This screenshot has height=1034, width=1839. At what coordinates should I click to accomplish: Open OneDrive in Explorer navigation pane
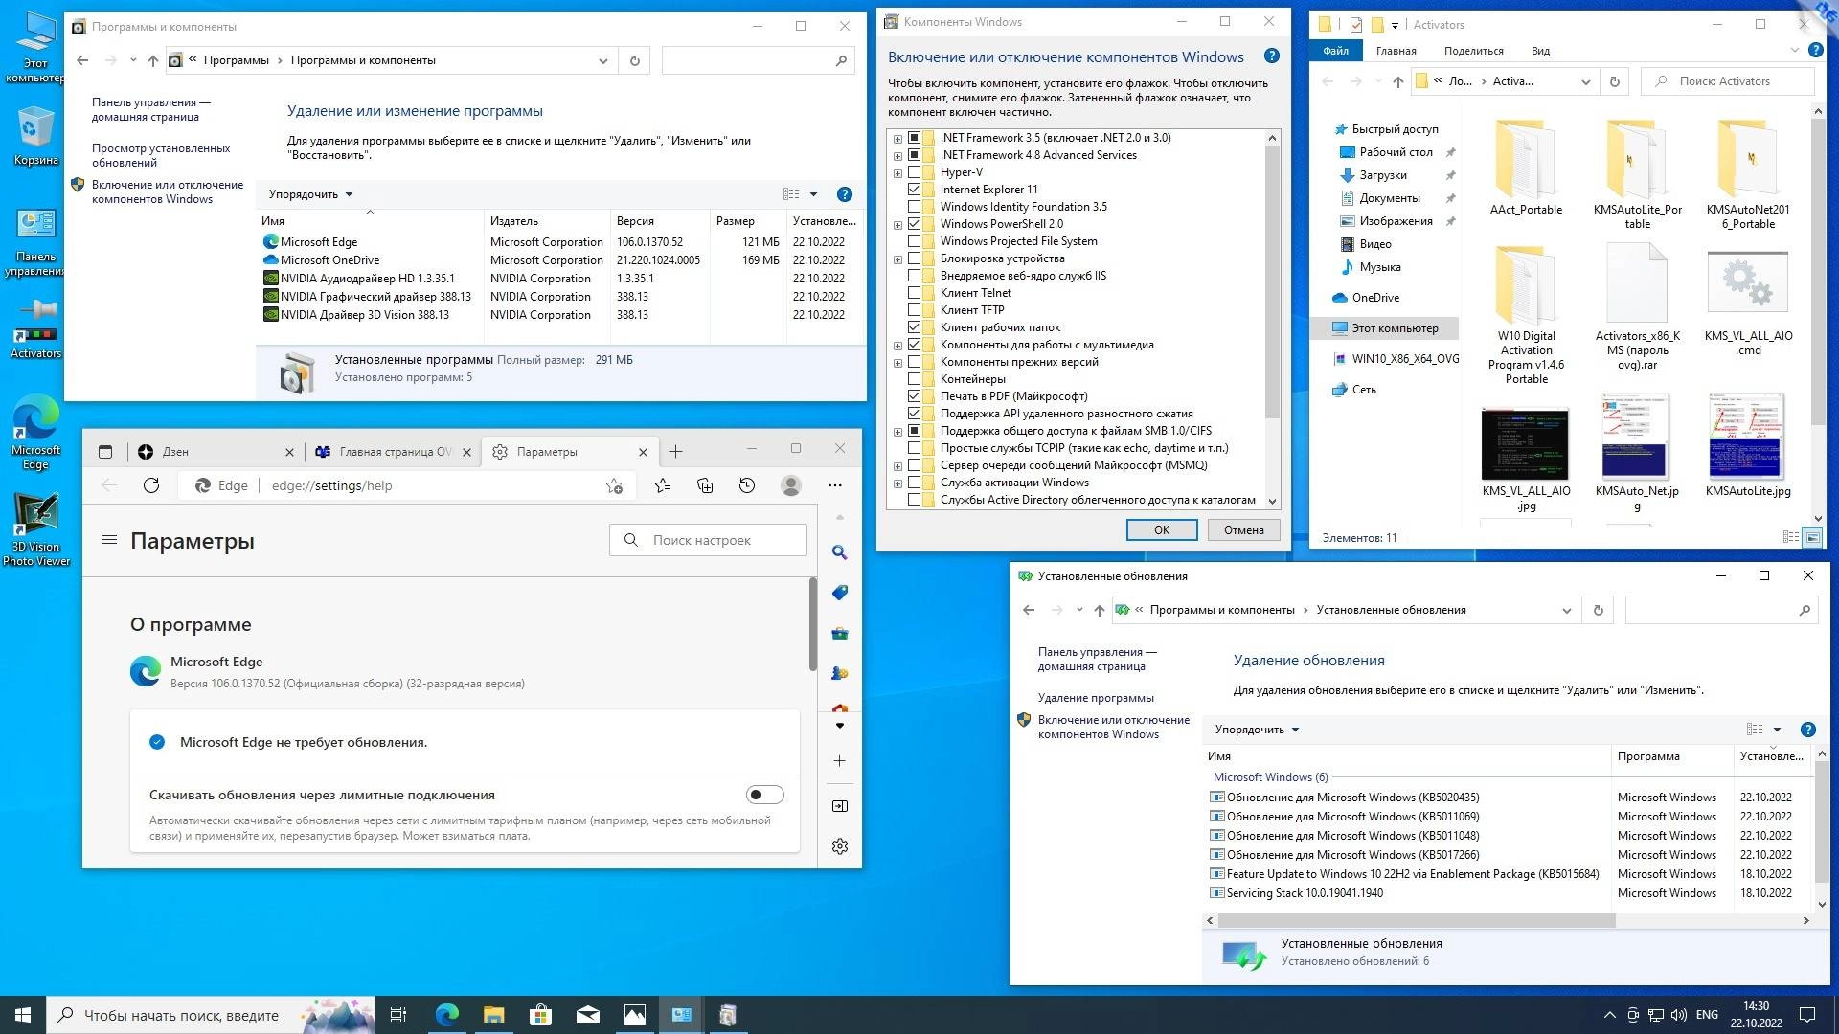pyautogui.click(x=1377, y=298)
